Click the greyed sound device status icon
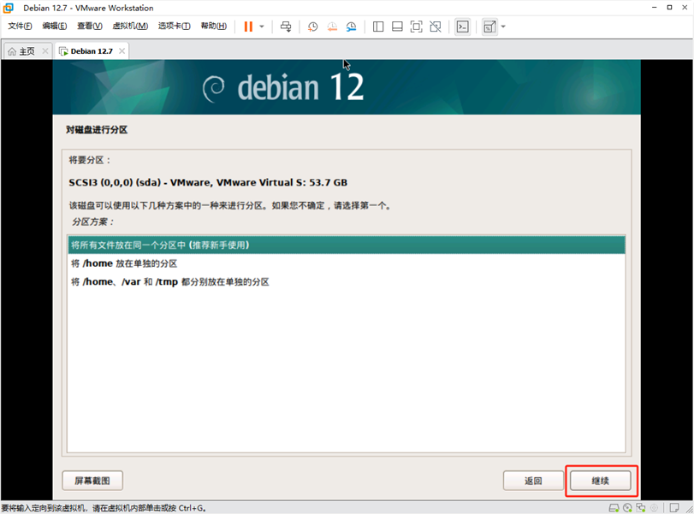The height and width of the screenshot is (514, 694). pos(654,508)
